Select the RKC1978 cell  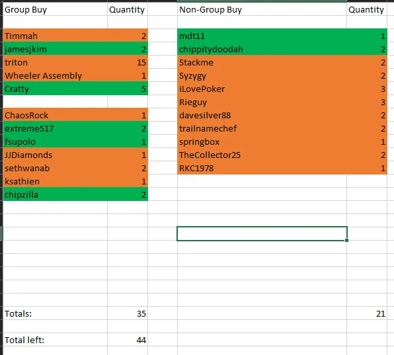point(262,168)
